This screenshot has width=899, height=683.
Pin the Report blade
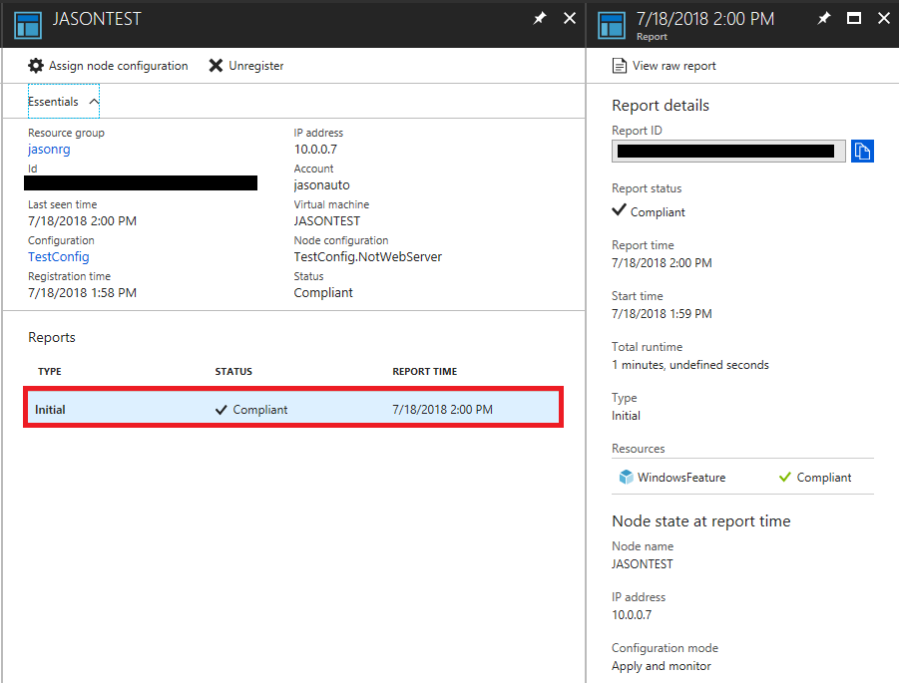coord(824,18)
